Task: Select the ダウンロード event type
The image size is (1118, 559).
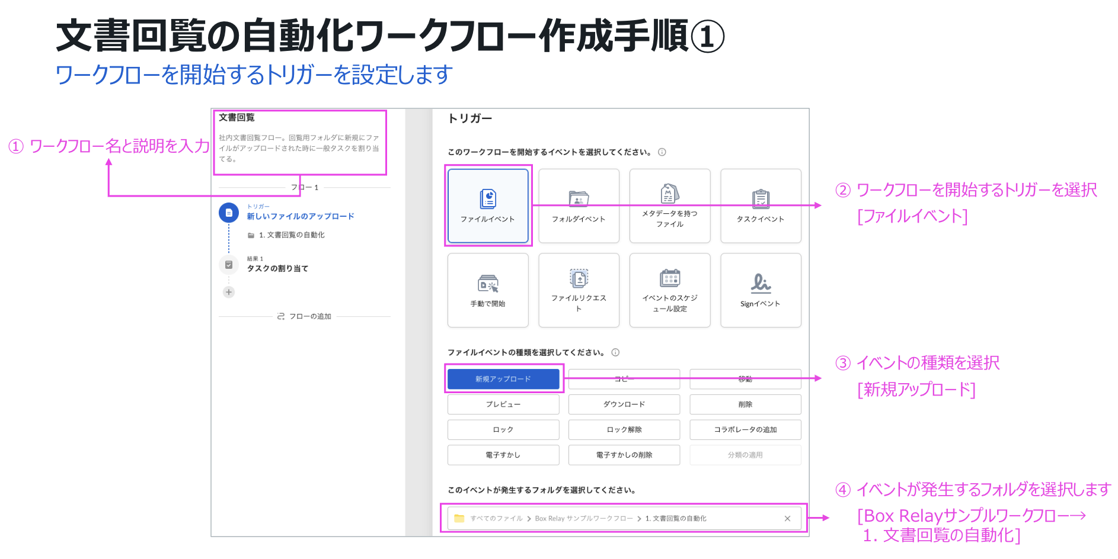Action: pos(624,404)
